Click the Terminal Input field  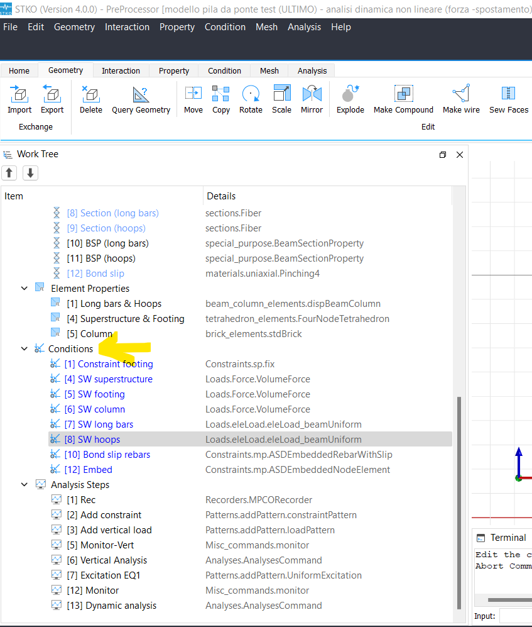tap(516, 616)
